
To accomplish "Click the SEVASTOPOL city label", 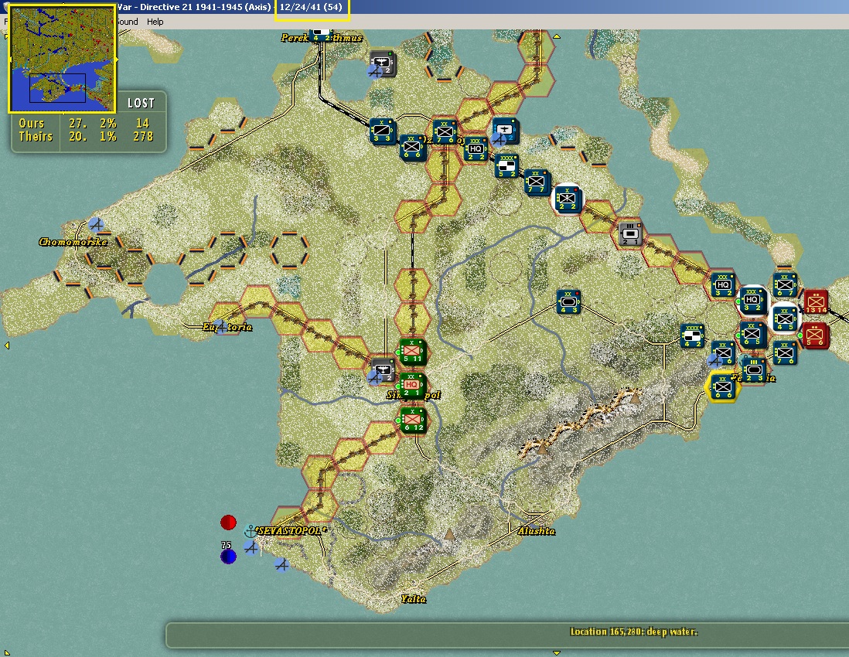I will click(292, 530).
